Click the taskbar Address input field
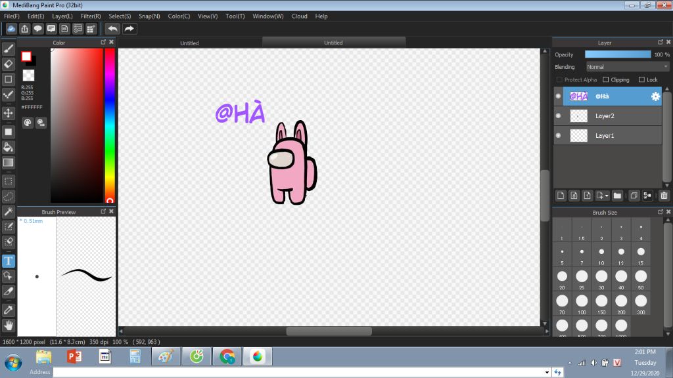The width and height of the screenshot is (673, 378). [298, 372]
